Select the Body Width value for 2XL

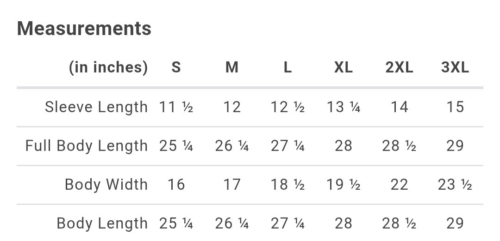coord(399,185)
